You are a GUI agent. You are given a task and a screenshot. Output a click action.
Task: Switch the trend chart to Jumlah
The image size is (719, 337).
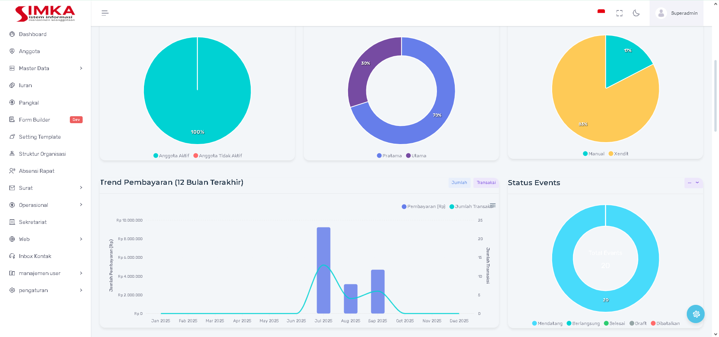(459, 183)
